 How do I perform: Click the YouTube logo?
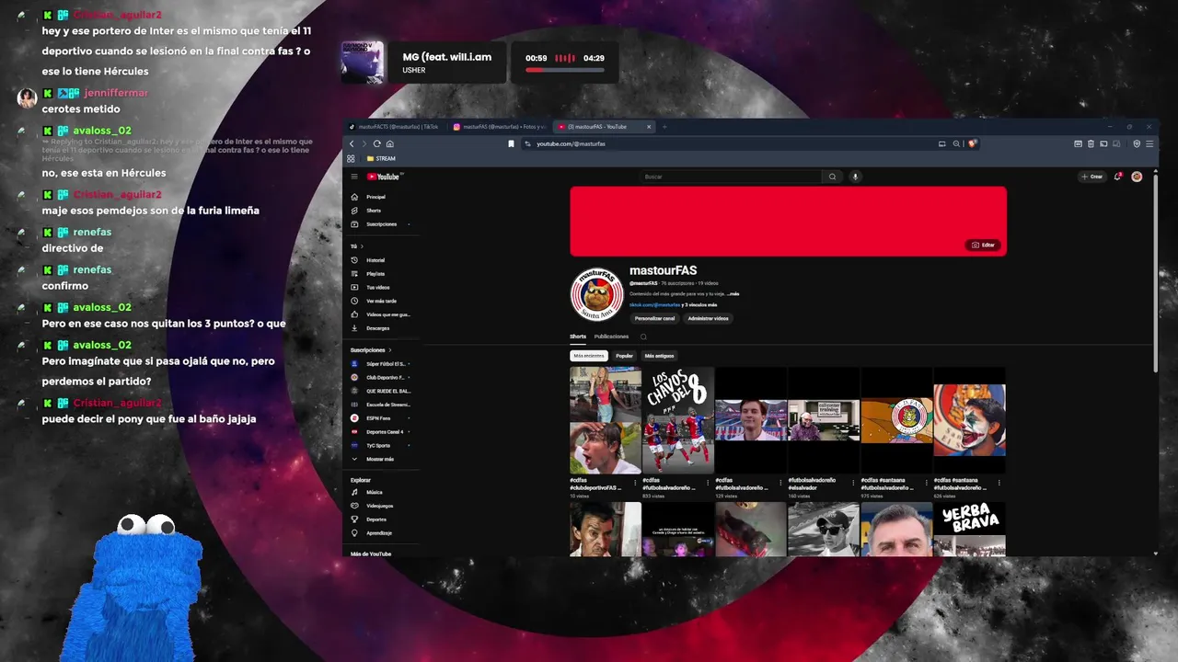tap(384, 177)
